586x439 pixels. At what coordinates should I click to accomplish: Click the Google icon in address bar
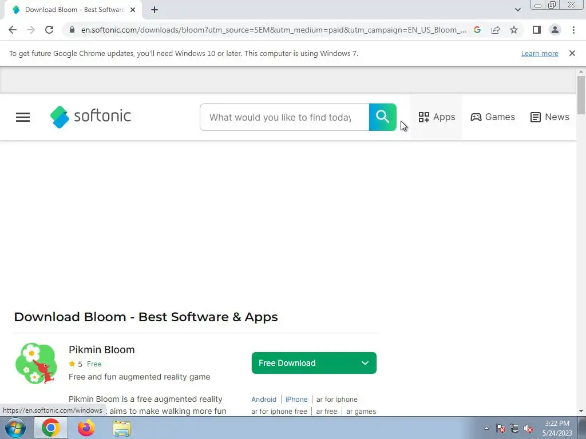477,30
